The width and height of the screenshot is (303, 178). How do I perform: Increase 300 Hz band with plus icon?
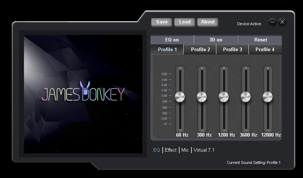pos(202,68)
